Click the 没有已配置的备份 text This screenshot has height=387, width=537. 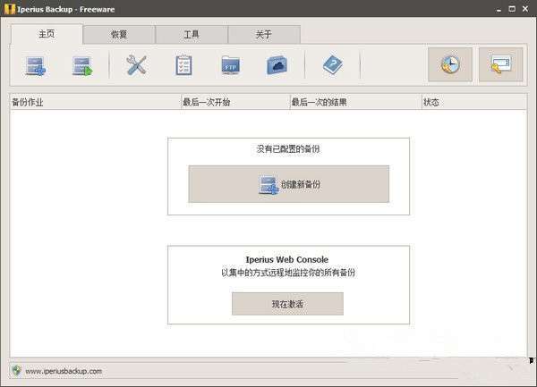click(288, 149)
